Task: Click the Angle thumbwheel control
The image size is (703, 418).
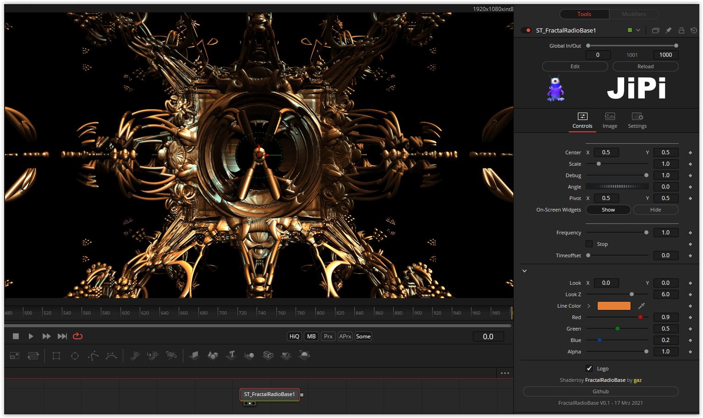Action: point(617,187)
